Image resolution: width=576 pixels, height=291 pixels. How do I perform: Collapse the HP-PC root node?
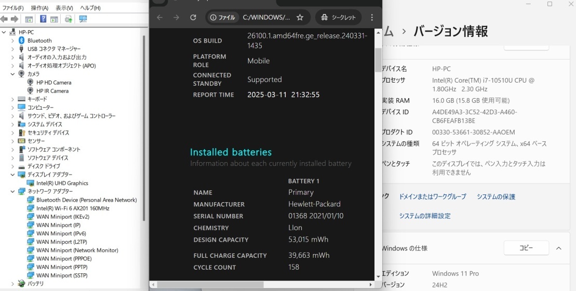pyautogui.click(x=4, y=32)
